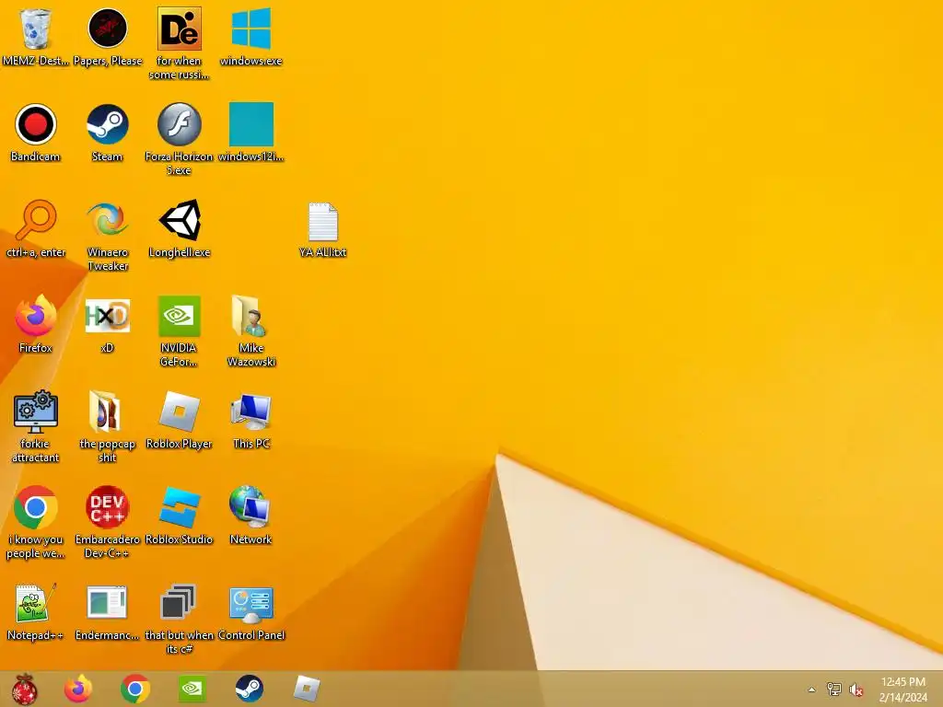This screenshot has width=943, height=707.
Task: Open Firefox from the taskbar
Action: (x=78, y=689)
